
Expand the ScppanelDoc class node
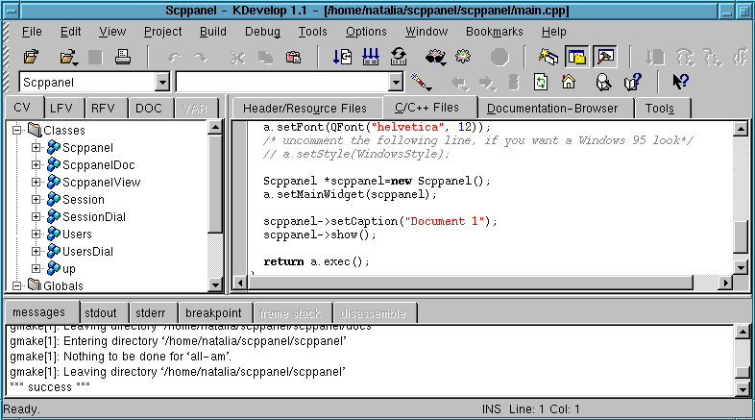coord(37,164)
